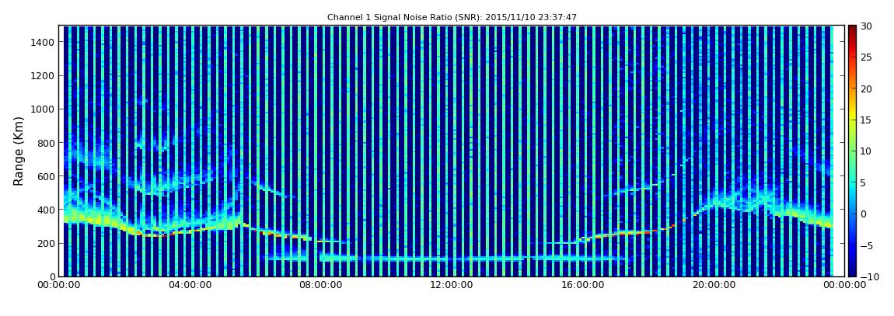Click the SNR color scale bar
The image size is (894, 316).
point(852,151)
